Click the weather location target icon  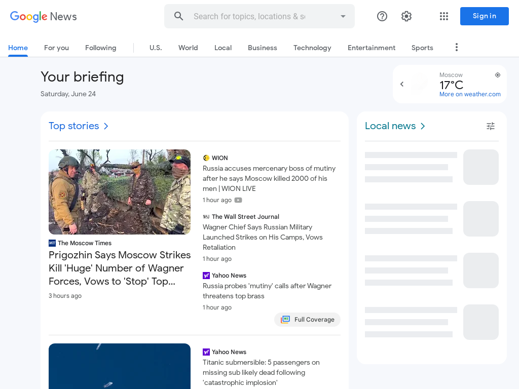[x=498, y=75]
